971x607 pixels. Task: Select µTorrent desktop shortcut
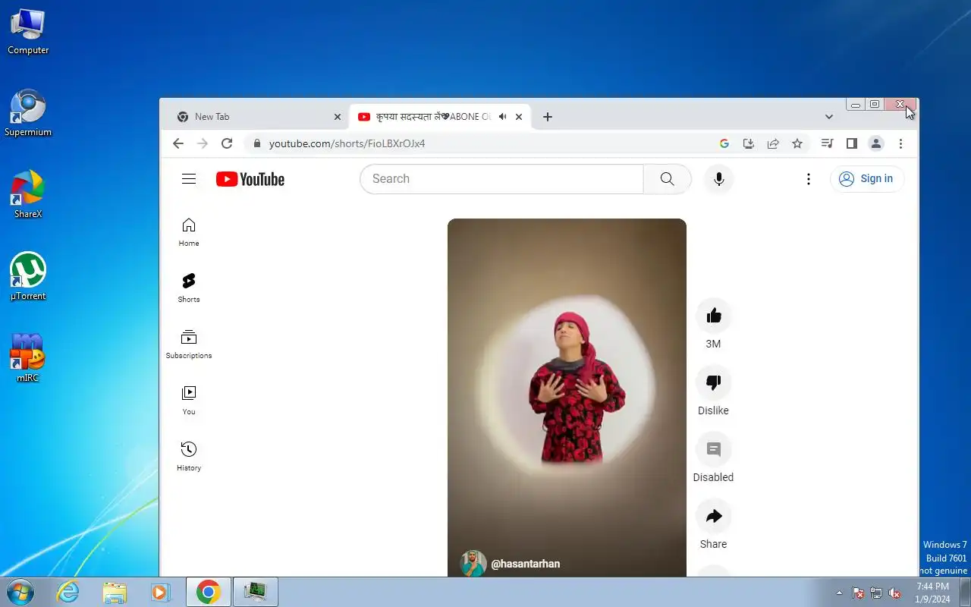(x=28, y=277)
